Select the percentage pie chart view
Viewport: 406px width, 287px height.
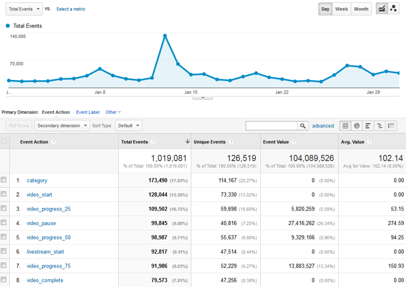tap(357, 126)
